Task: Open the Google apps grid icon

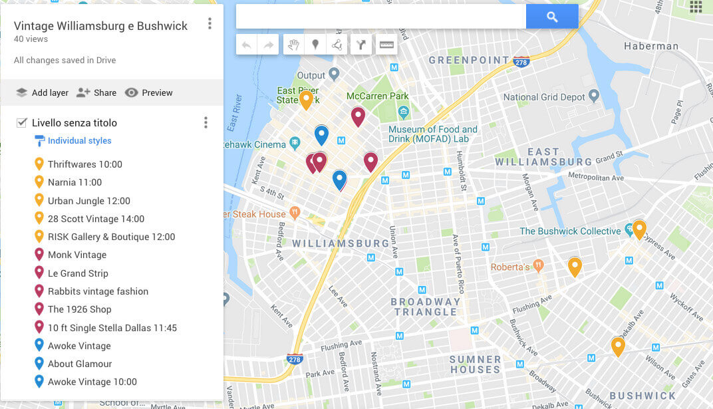Action: click(696, 7)
